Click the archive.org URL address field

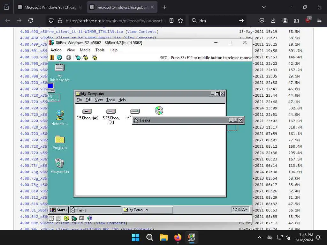tap(116, 20)
